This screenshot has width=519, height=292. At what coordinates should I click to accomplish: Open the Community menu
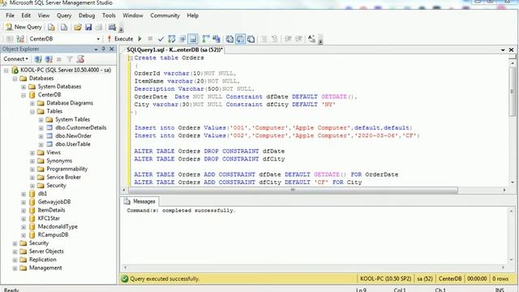165,15
